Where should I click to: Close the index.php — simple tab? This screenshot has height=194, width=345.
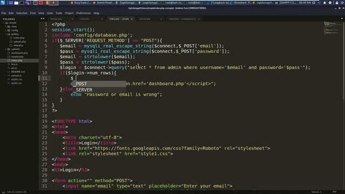pyautogui.click(x=132, y=19)
